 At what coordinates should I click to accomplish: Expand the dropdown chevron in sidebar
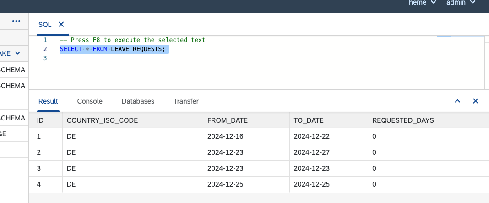click(18, 53)
